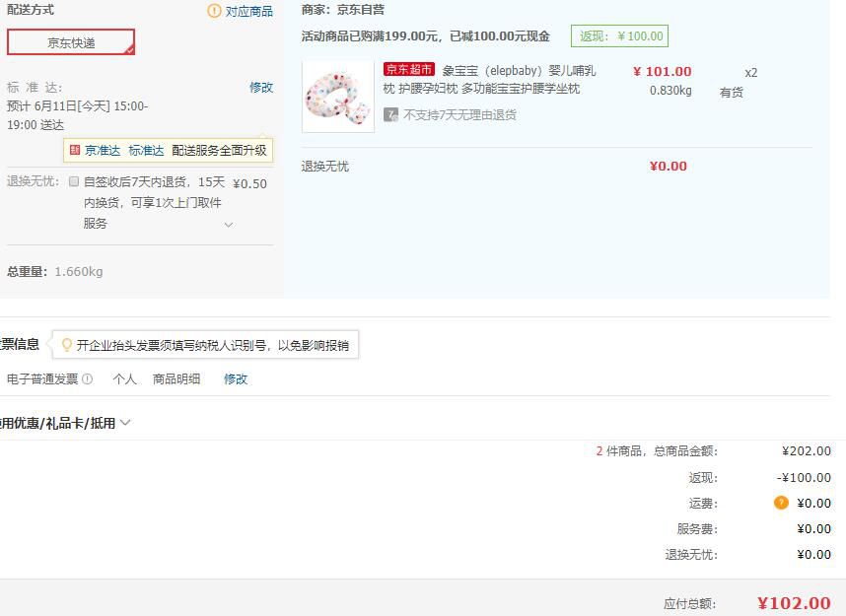The height and width of the screenshot is (616, 846).
Task: Click the 商品明细 invoice content text
Action: point(176,379)
